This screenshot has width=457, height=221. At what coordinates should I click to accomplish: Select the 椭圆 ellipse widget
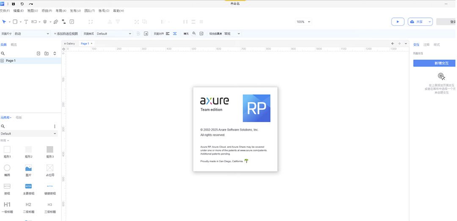coord(7,168)
